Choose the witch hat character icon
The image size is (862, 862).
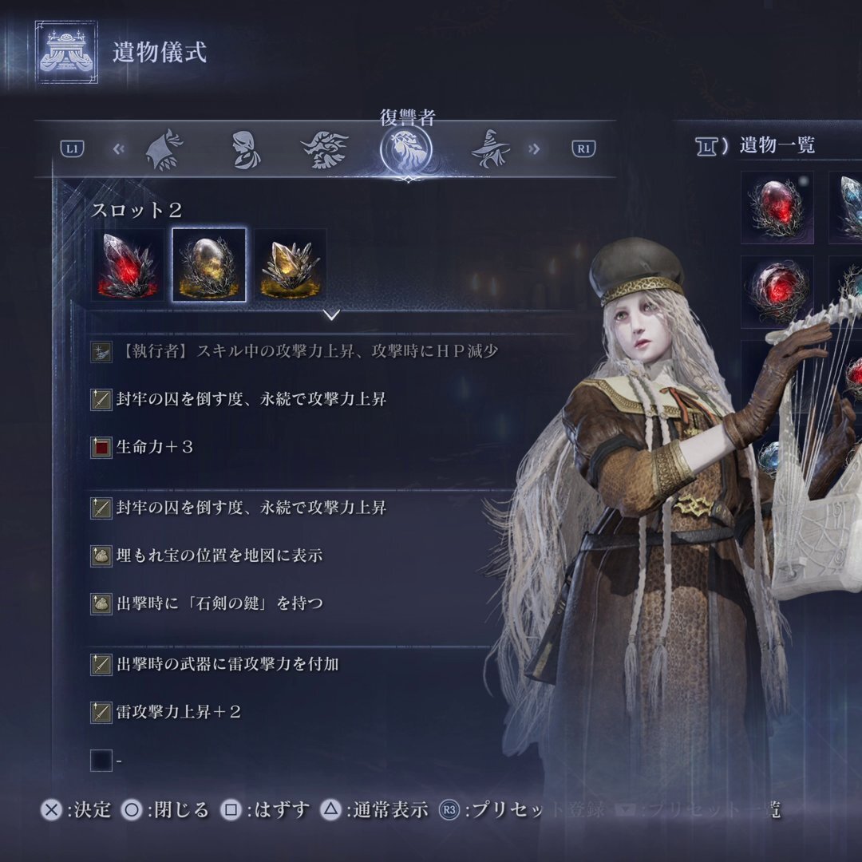coord(490,148)
